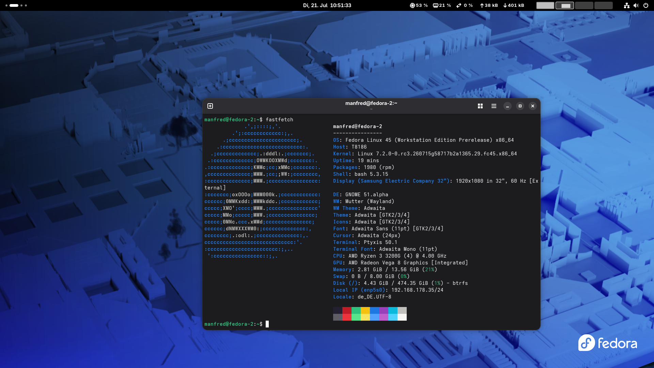This screenshot has height=368, width=654.
Task: Click the 'Icons: Adwaita [GTK2/3/4]' line
Action: [371, 222]
